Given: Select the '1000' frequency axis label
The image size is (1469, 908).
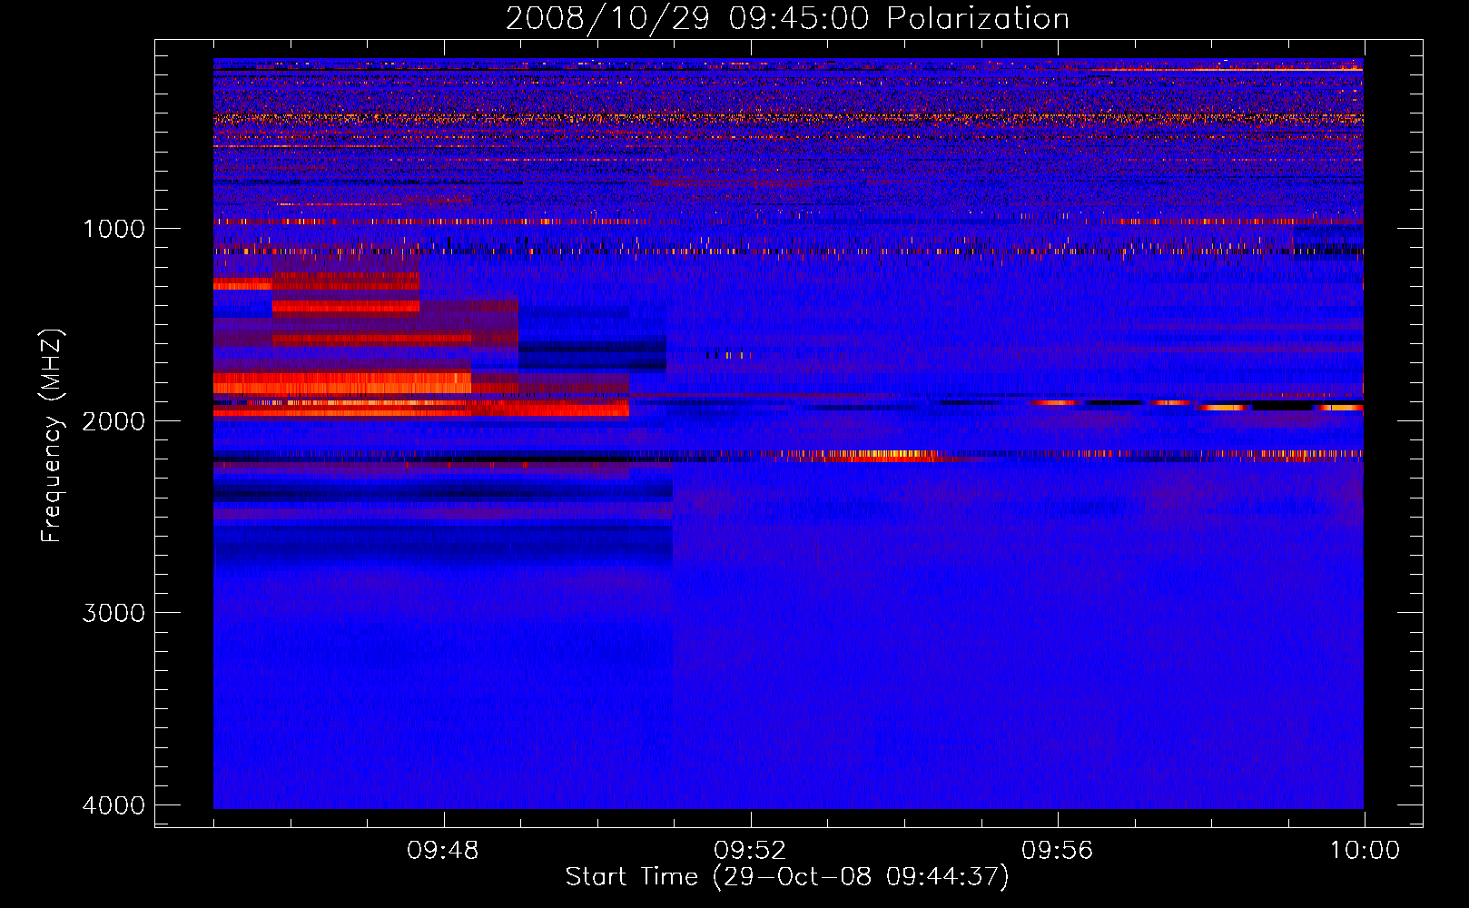Looking at the screenshot, I should (x=113, y=229).
